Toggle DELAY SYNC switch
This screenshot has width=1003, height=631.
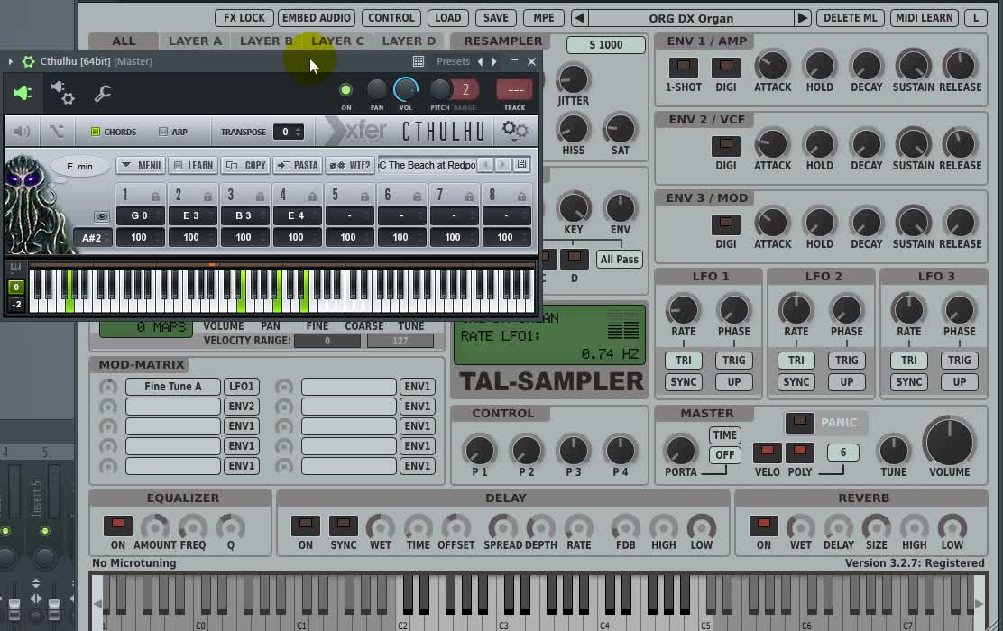click(344, 526)
